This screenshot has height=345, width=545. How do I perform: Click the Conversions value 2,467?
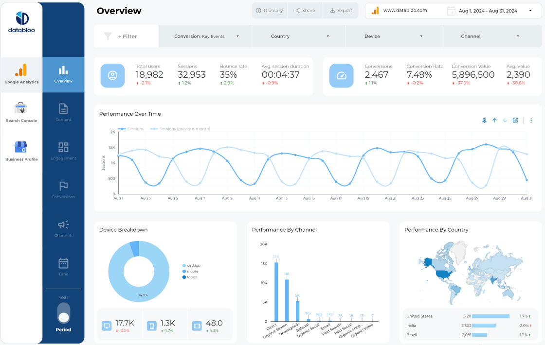point(377,75)
